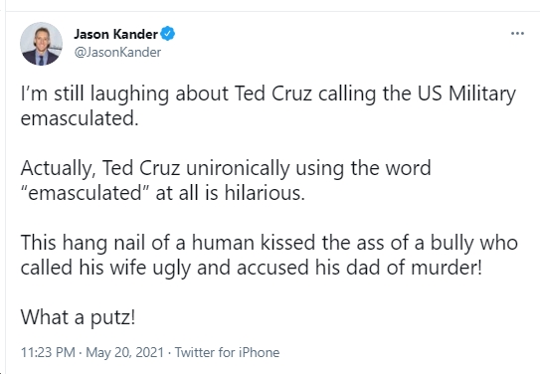The height and width of the screenshot is (374, 540).
Task: Open Jason Kander's profile avatar photo
Action: coord(42,44)
